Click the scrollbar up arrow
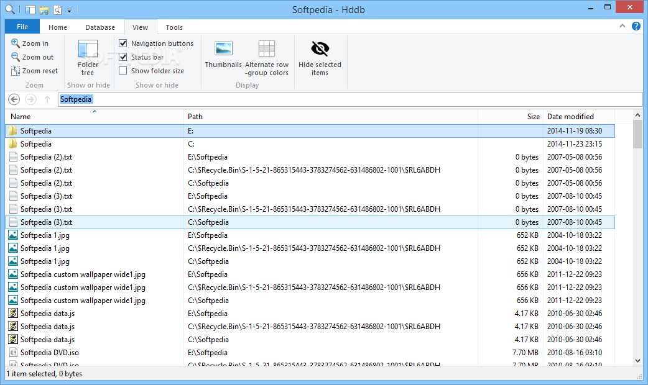648x385 pixels. click(637, 115)
